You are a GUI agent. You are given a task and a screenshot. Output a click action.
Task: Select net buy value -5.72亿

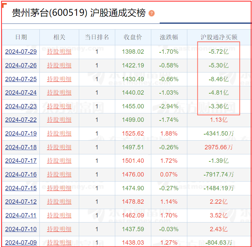(219, 52)
